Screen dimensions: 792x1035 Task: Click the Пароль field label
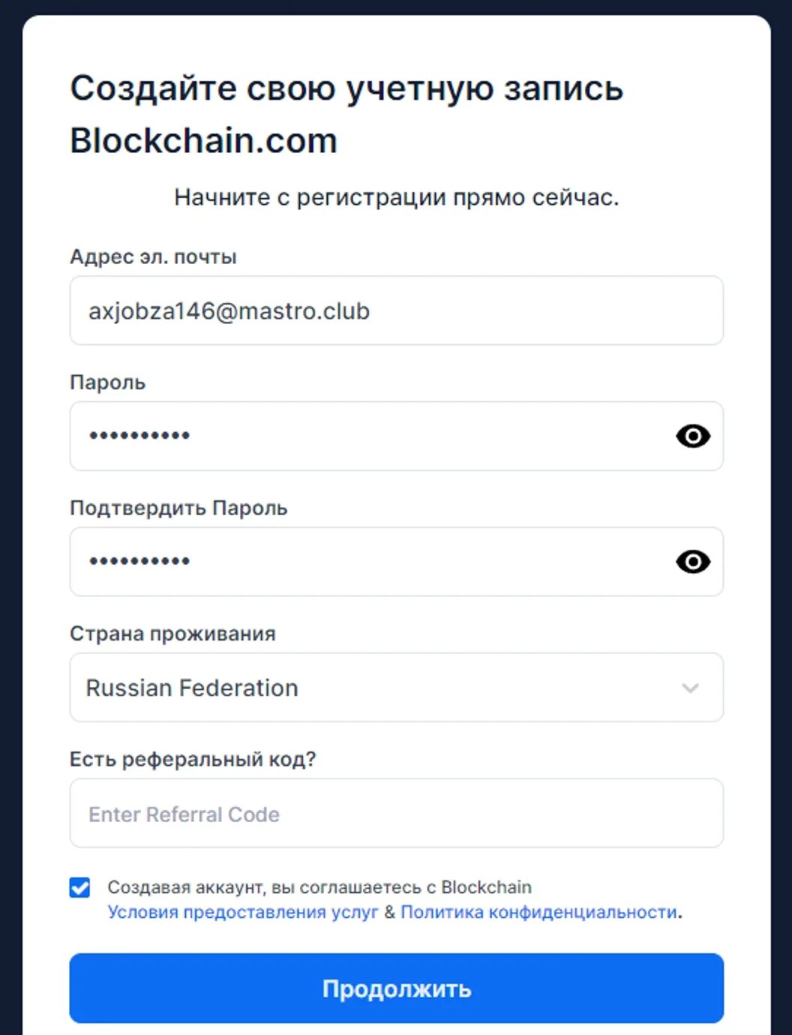tap(107, 382)
